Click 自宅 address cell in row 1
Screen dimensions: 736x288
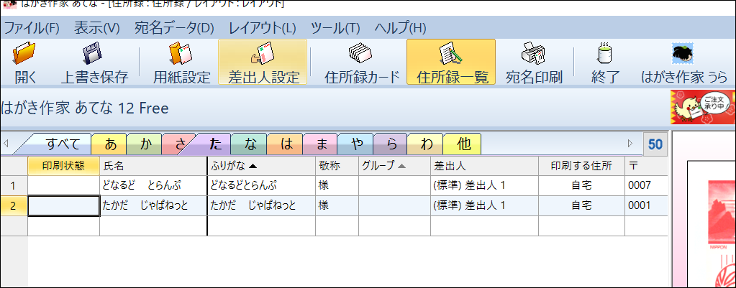581,185
